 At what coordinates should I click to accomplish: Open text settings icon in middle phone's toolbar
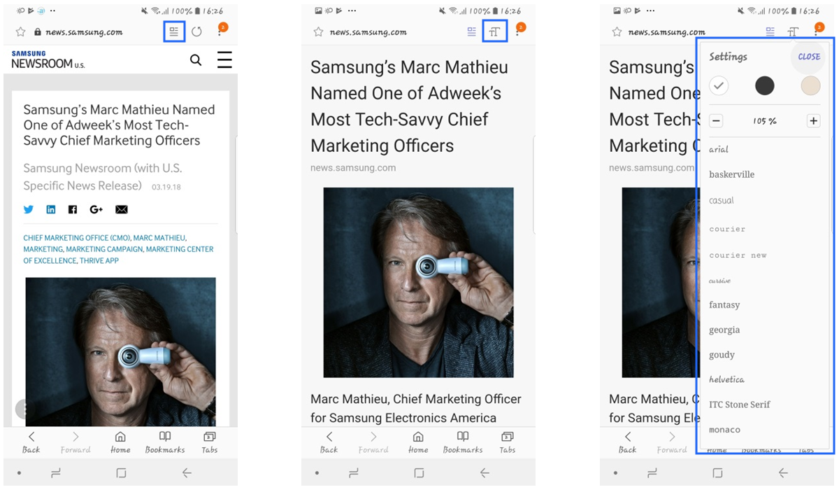pos(494,31)
